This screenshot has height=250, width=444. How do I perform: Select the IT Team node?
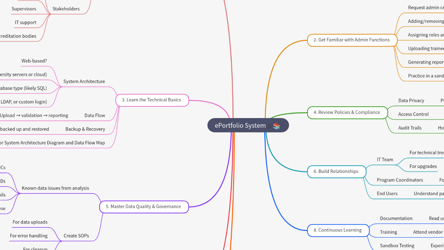[385, 159]
